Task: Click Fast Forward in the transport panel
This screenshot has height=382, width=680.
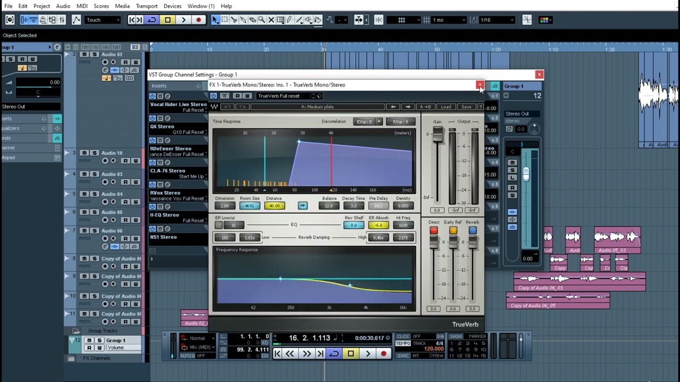Action: 307,353
